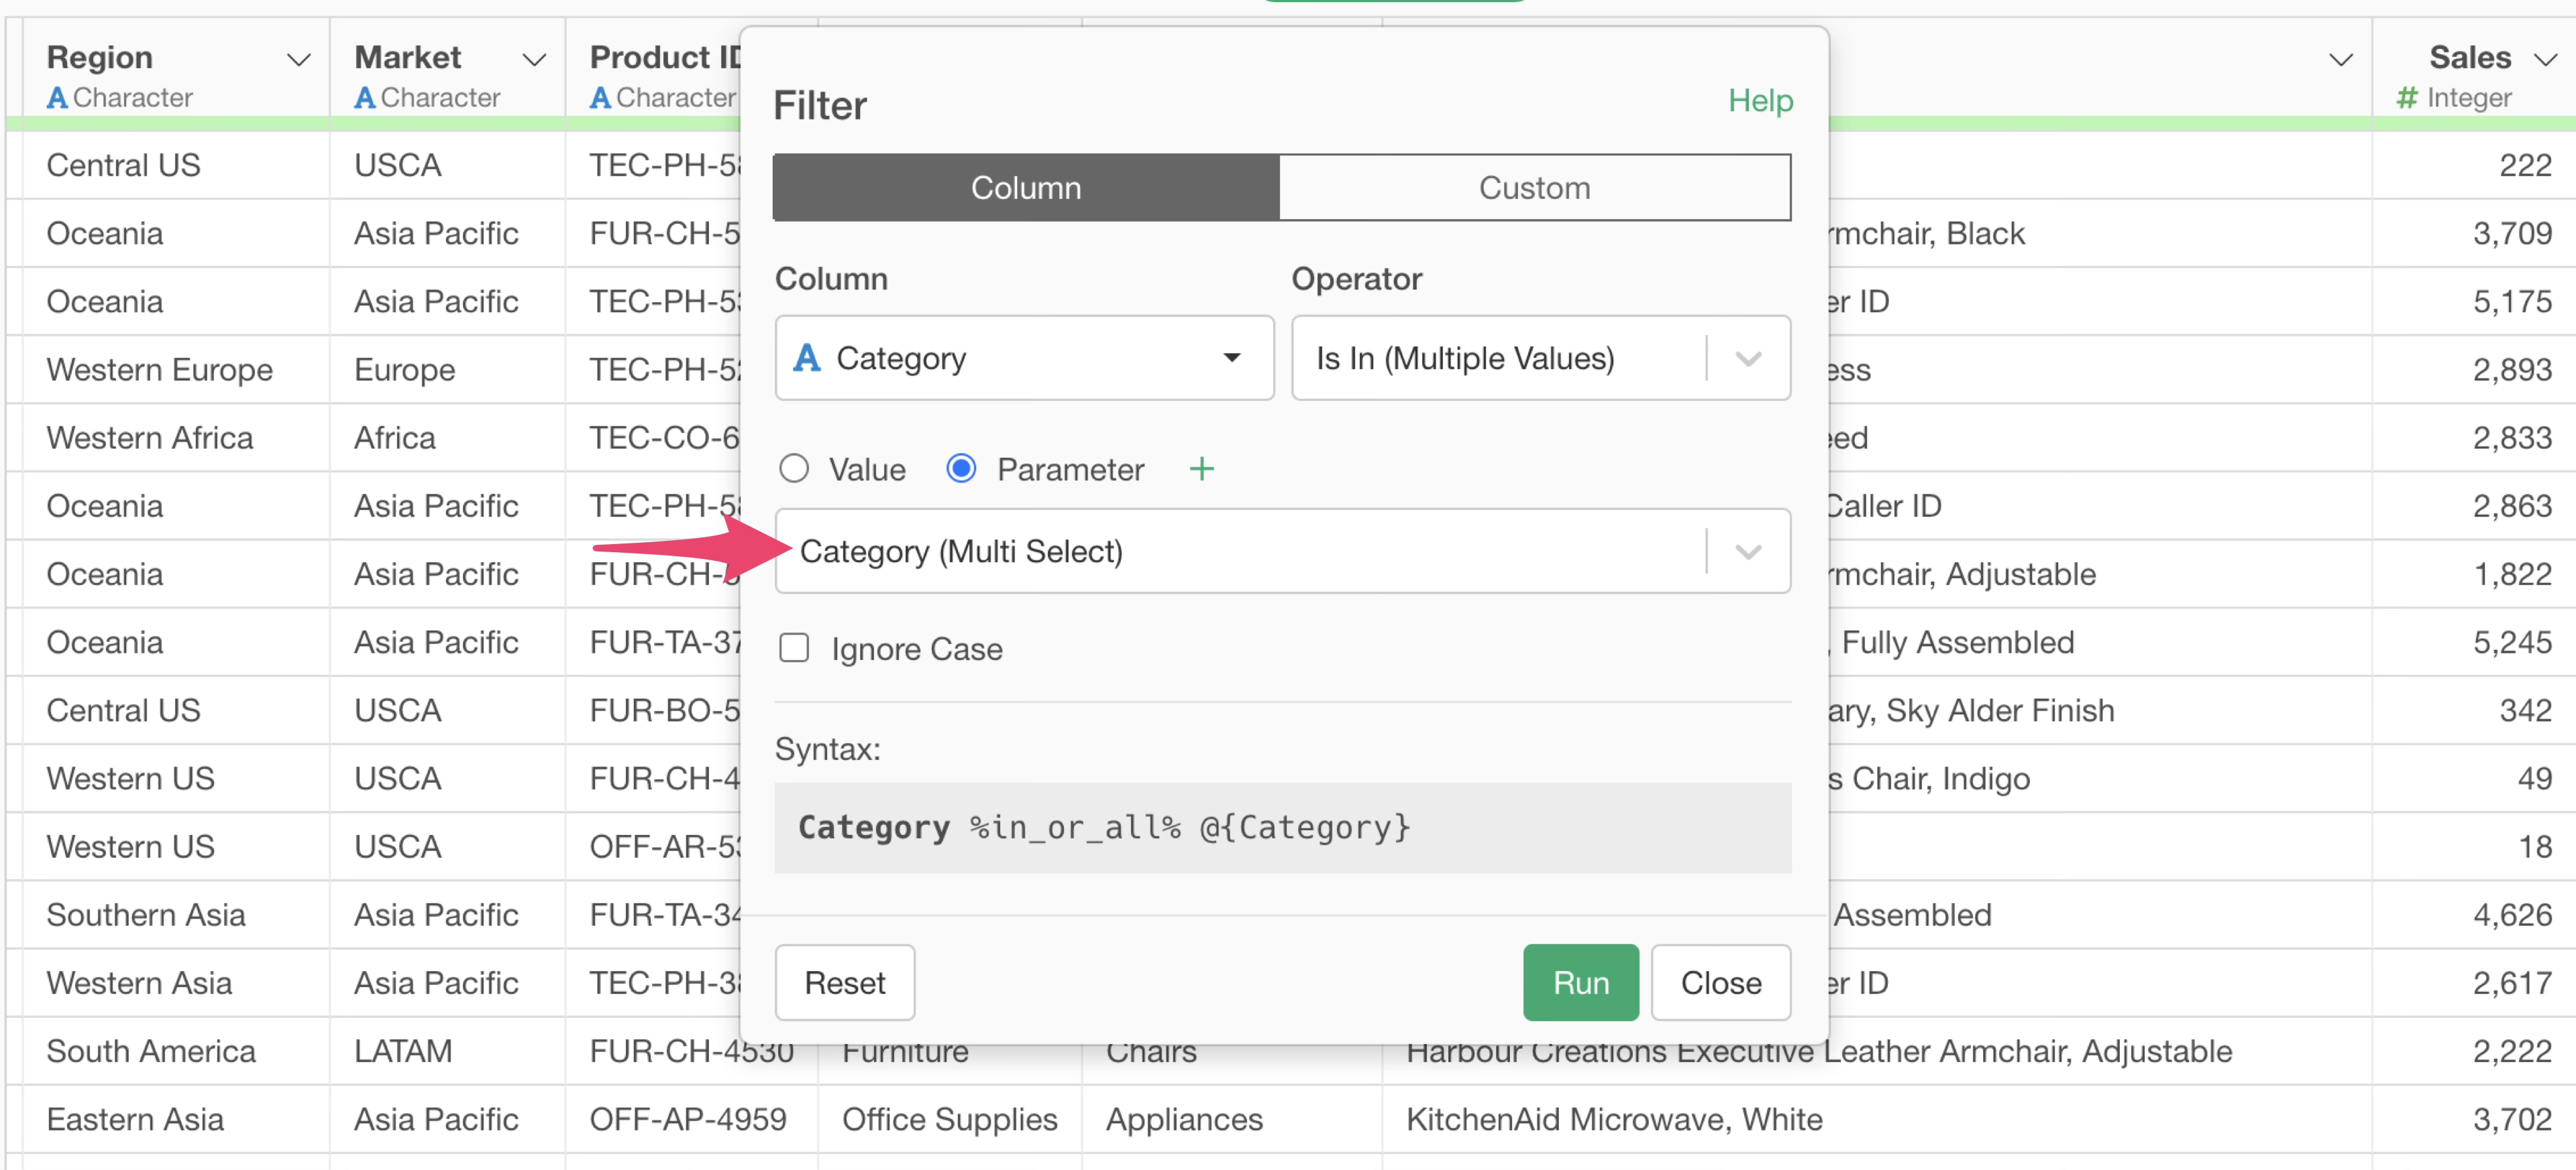Screen dimensions: 2576x1170
Task: Select the Value radio button
Action: [794, 468]
